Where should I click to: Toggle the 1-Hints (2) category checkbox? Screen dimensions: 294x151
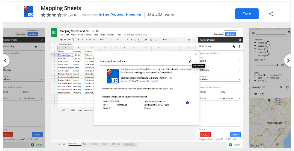[x=255, y=43]
